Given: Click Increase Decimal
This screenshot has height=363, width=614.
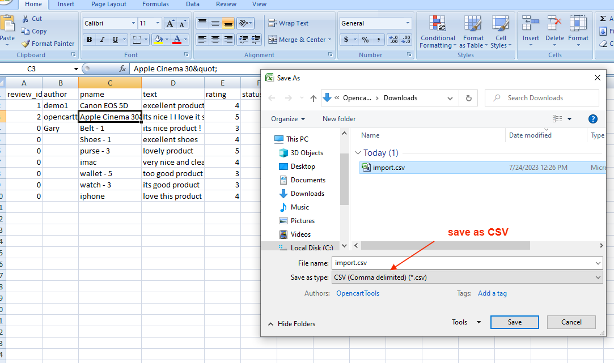Looking at the screenshot, I should click(393, 40).
